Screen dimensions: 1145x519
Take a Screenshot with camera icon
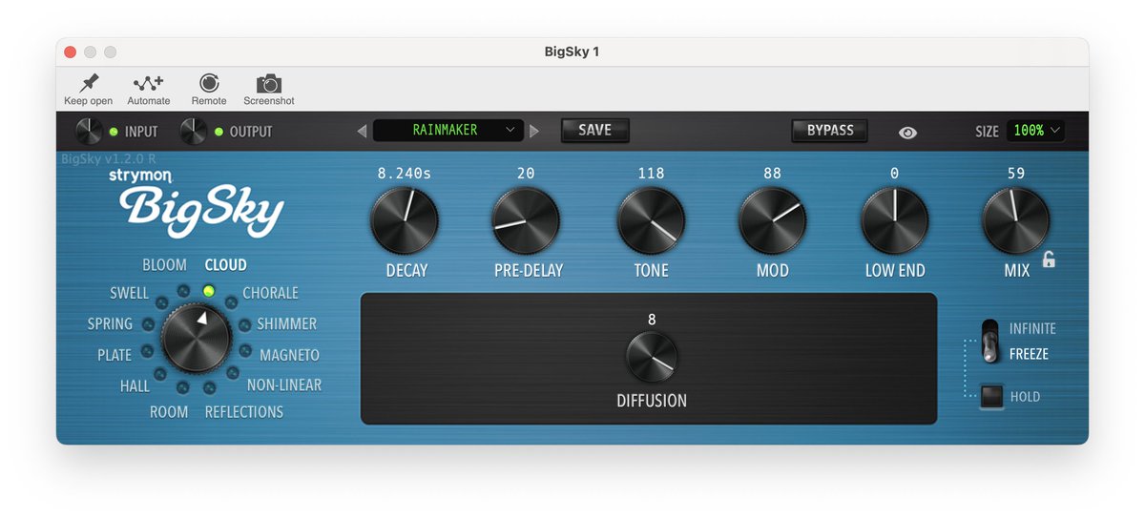(x=269, y=83)
